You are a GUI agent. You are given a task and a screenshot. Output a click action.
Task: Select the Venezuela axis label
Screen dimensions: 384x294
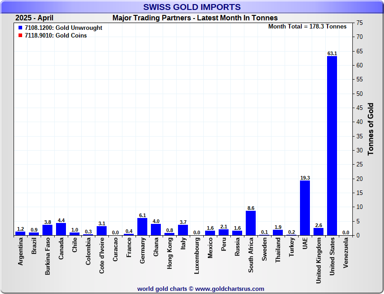(x=346, y=253)
